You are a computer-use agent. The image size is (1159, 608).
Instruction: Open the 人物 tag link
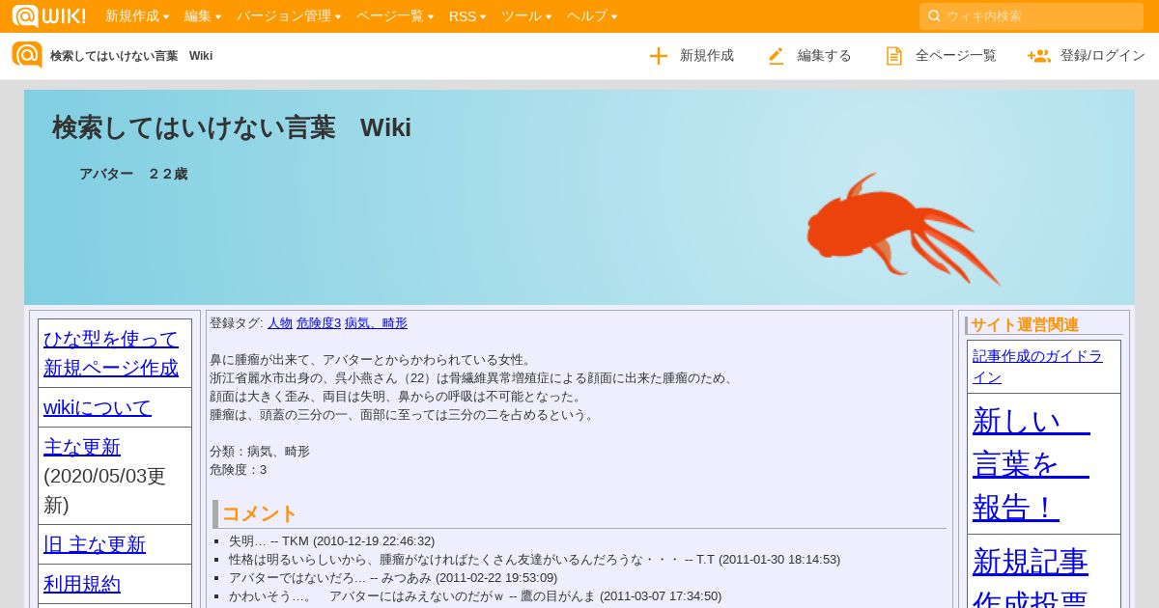tap(280, 323)
